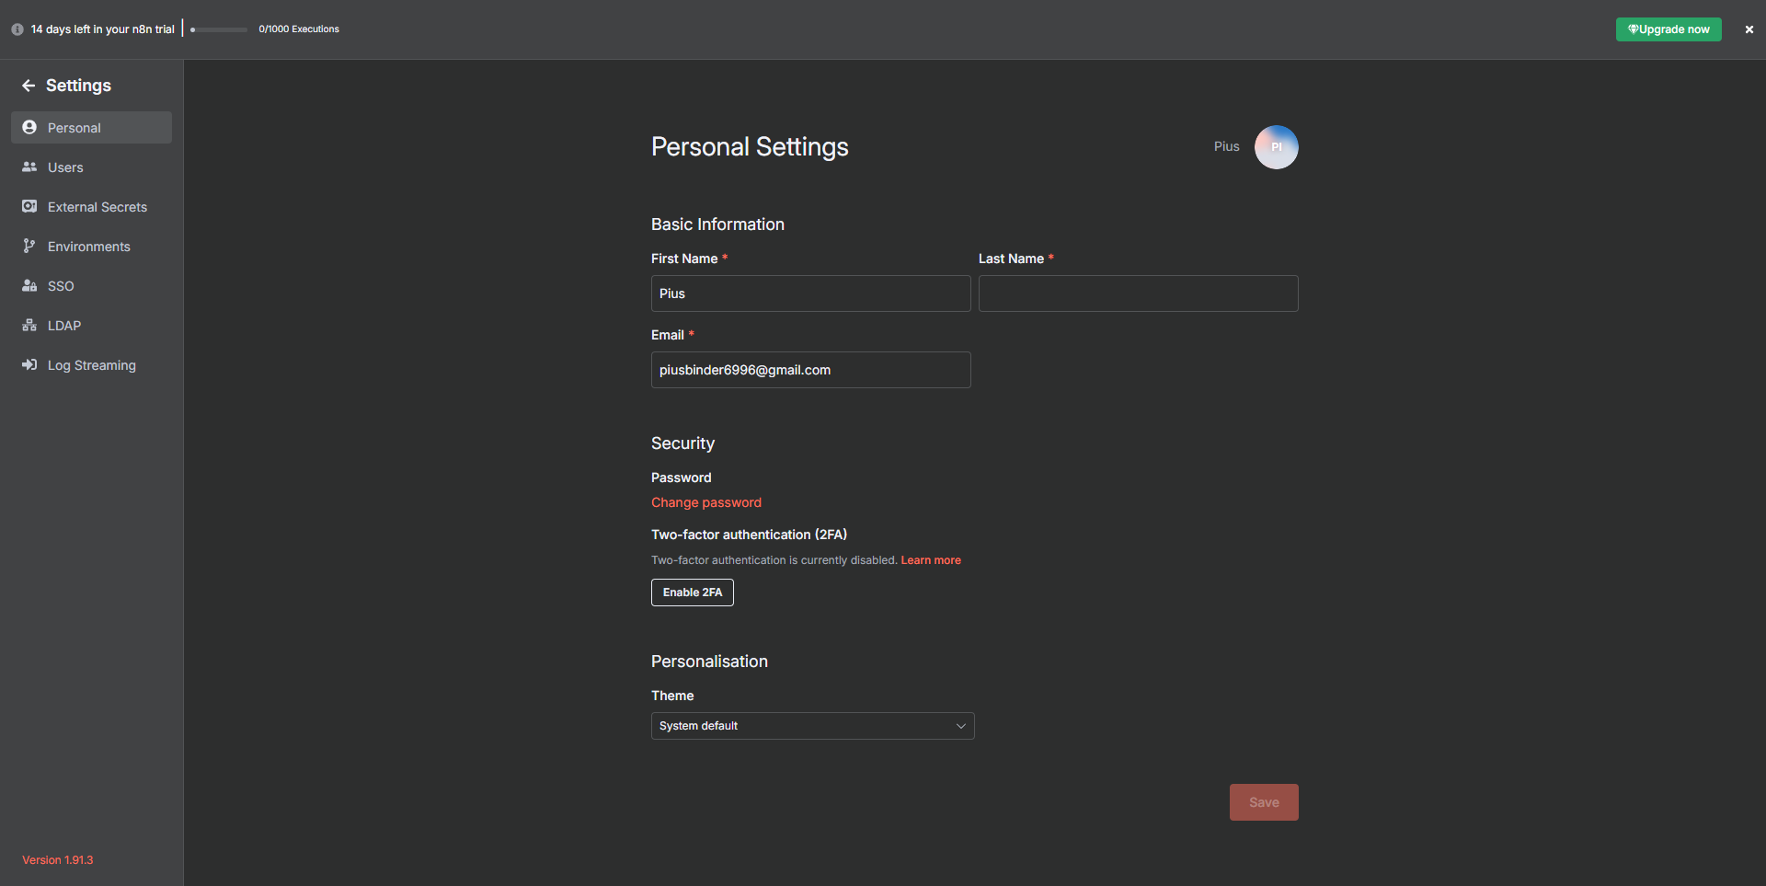Click the Personal user icon in sidebar
This screenshot has width=1766, height=886.
[29, 127]
